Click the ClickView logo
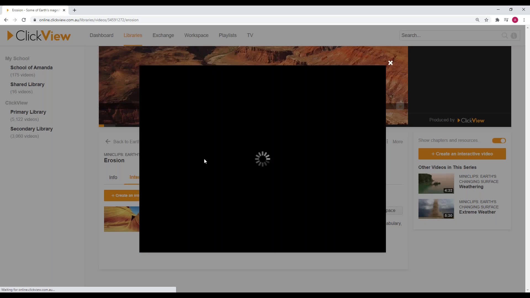530x298 pixels. [39, 35]
